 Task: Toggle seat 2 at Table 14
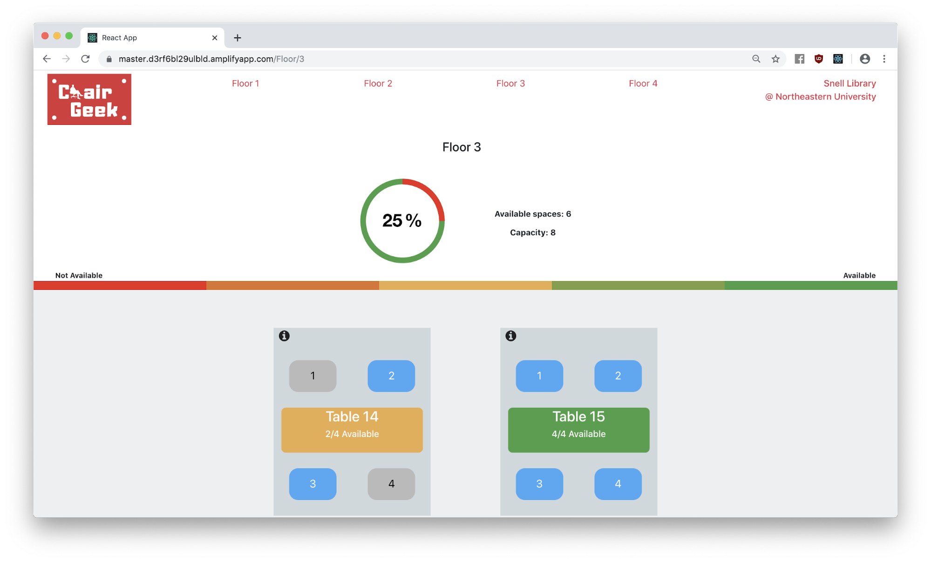[x=391, y=376]
